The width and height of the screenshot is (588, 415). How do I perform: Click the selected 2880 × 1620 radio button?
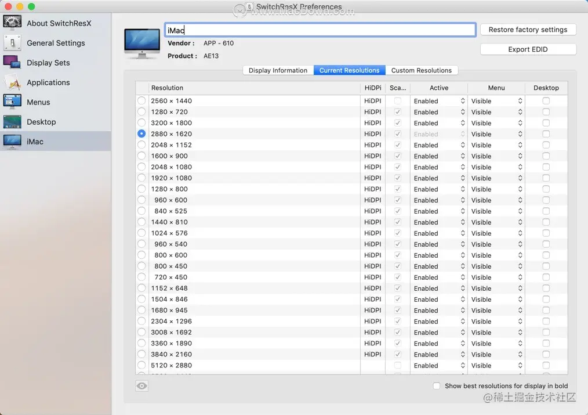(141, 133)
